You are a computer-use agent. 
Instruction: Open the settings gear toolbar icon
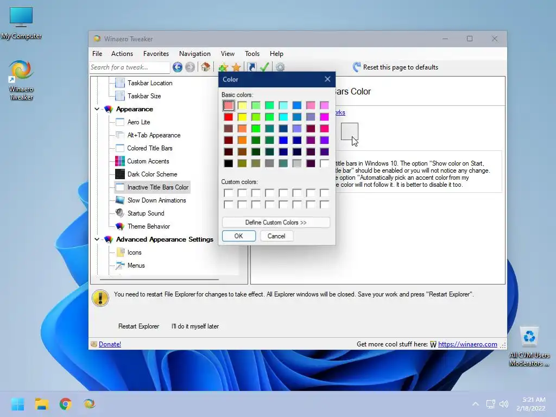click(280, 67)
